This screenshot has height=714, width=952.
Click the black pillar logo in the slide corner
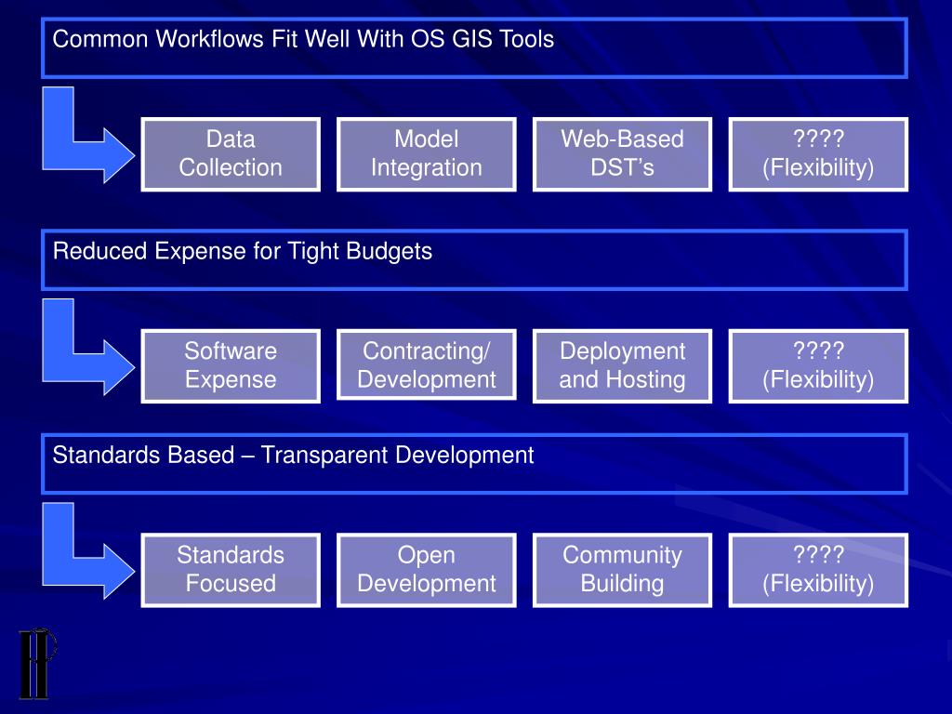36,664
